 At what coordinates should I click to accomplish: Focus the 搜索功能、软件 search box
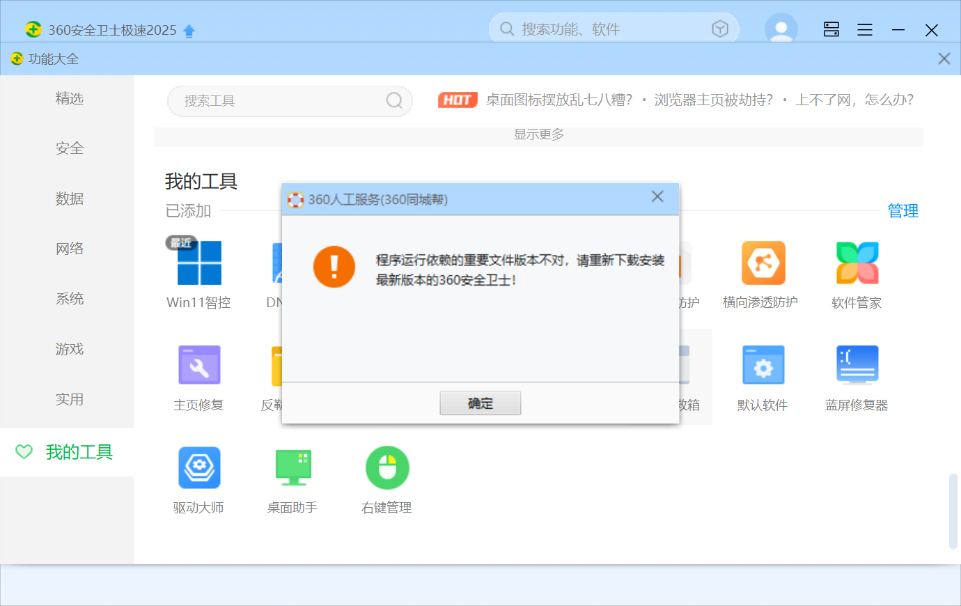coord(614,29)
